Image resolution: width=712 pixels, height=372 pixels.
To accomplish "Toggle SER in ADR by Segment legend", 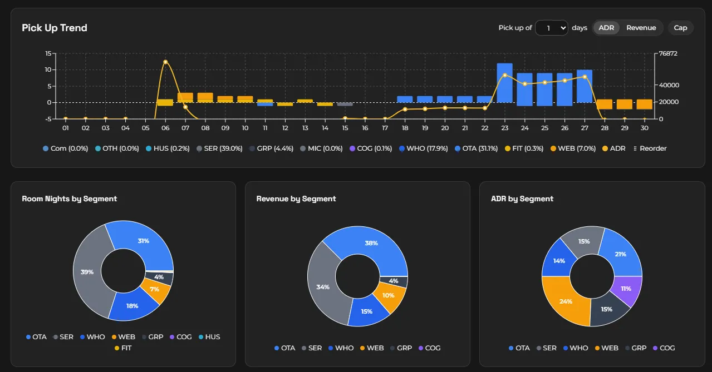I will [546, 348].
